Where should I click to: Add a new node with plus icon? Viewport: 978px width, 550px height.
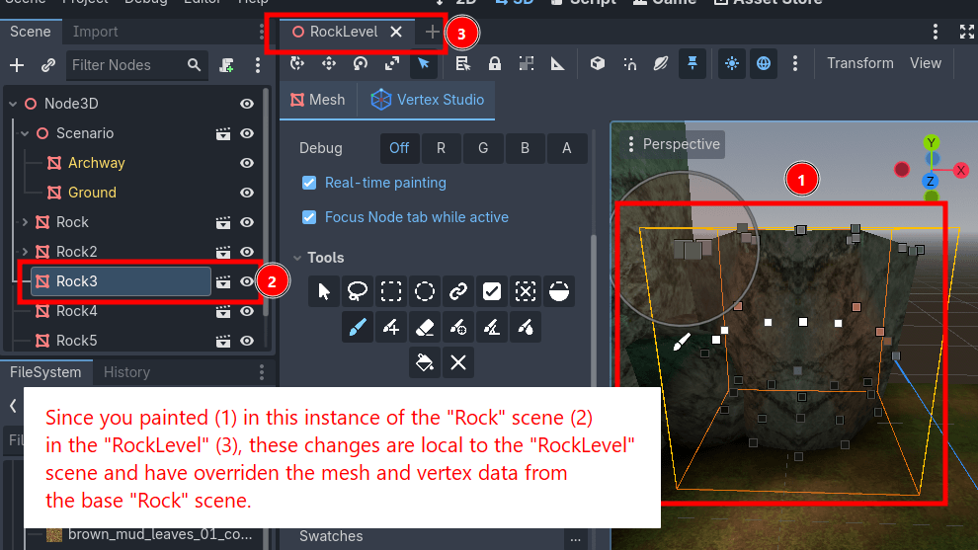(17, 65)
